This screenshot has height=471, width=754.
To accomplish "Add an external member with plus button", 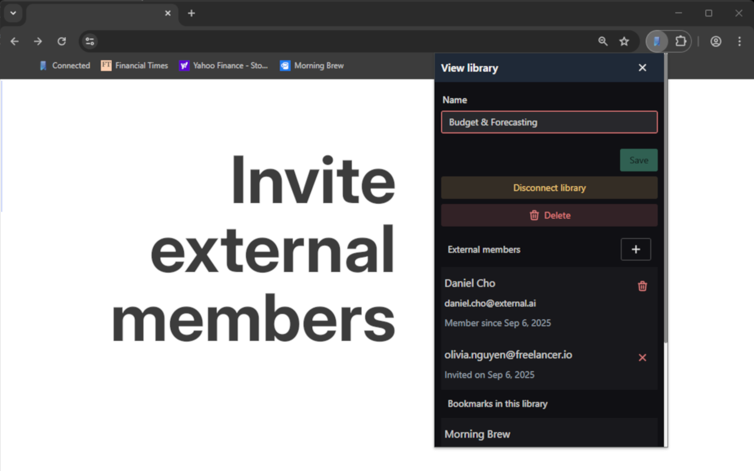I will click(x=636, y=250).
